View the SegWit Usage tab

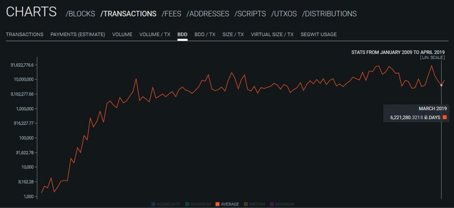[318, 35]
